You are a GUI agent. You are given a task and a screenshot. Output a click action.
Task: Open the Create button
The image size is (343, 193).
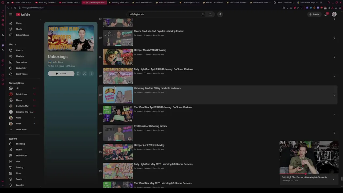(x=314, y=14)
